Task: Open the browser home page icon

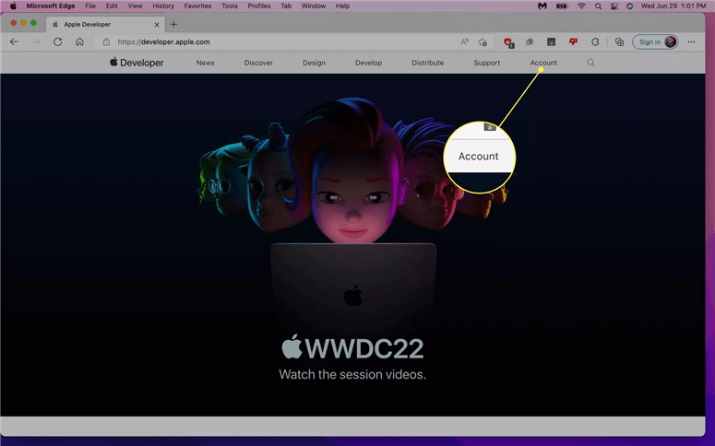Action: (x=79, y=41)
